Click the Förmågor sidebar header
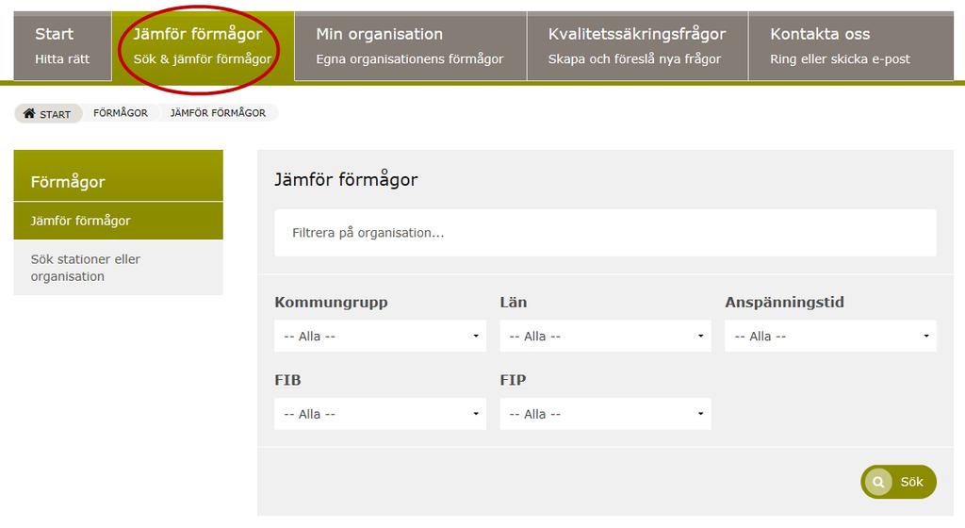965x528 pixels. tap(118, 175)
